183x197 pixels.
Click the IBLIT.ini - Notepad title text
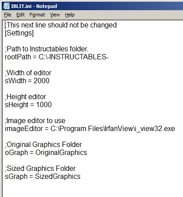34,6
